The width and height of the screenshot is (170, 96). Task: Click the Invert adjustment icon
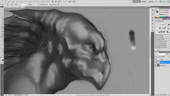pyautogui.click(x=159, y=32)
